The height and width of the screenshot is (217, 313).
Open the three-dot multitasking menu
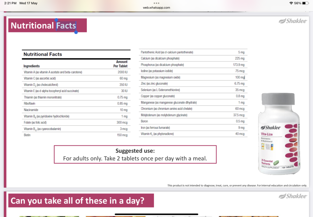click(x=156, y=3)
